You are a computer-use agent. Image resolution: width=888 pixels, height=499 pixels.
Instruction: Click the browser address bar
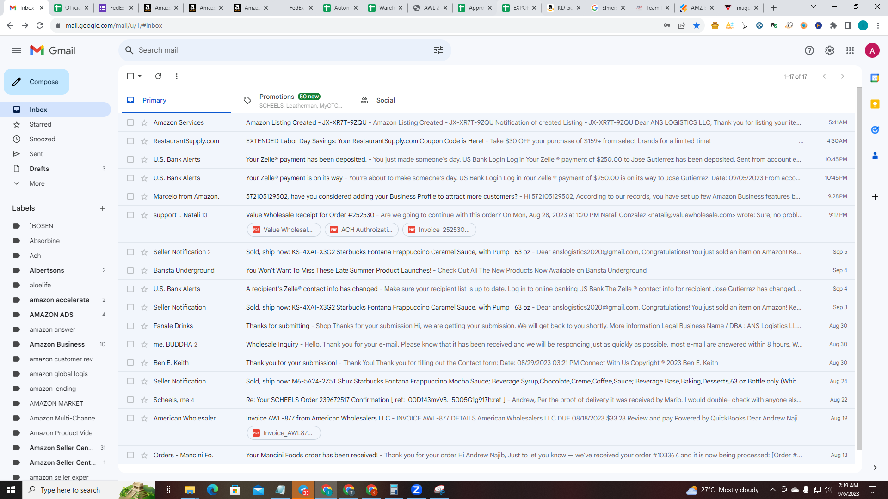click(356, 25)
